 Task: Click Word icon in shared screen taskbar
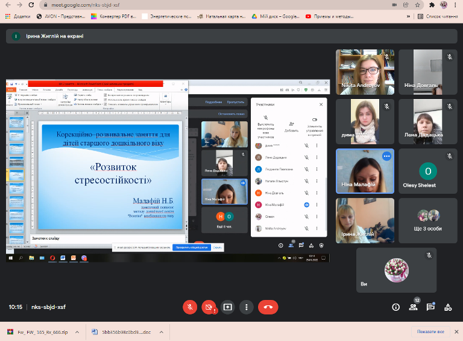click(63, 258)
